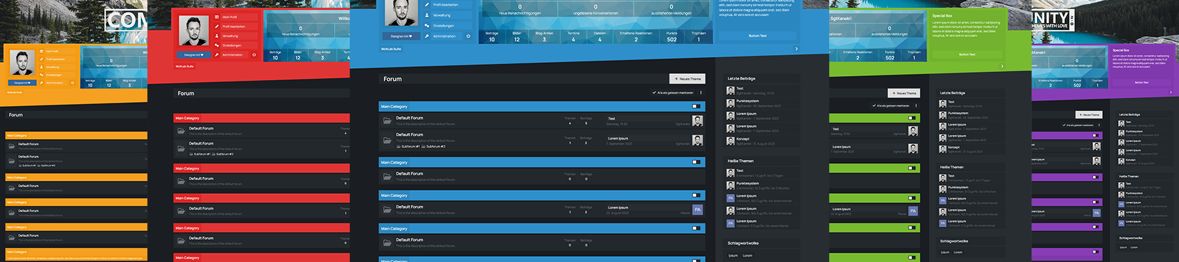Click the Mein Profil card icon in red panel
Screen dimensions: 1179x262
tap(217, 17)
